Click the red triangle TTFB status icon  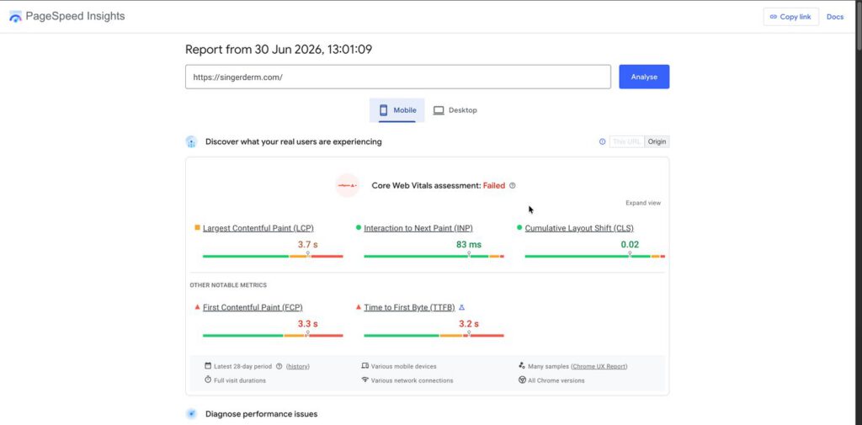point(359,307)
